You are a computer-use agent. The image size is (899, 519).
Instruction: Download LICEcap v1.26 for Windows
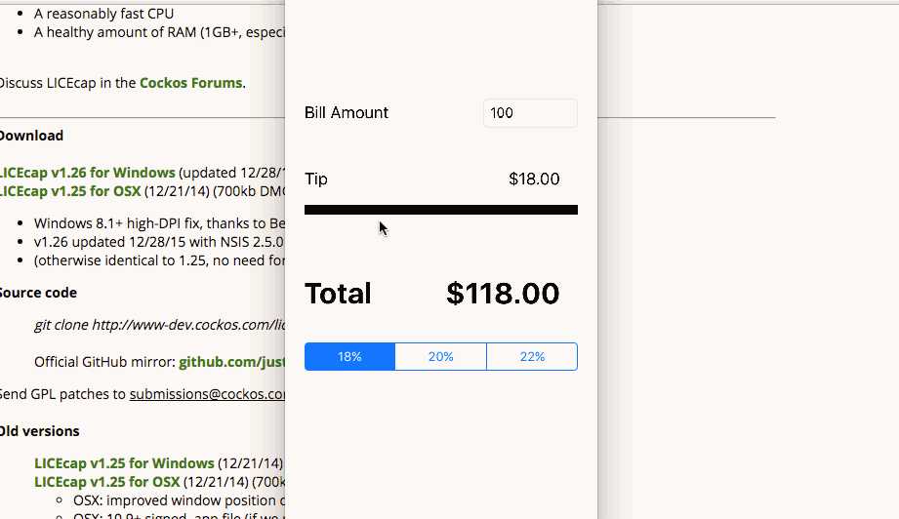88,173
